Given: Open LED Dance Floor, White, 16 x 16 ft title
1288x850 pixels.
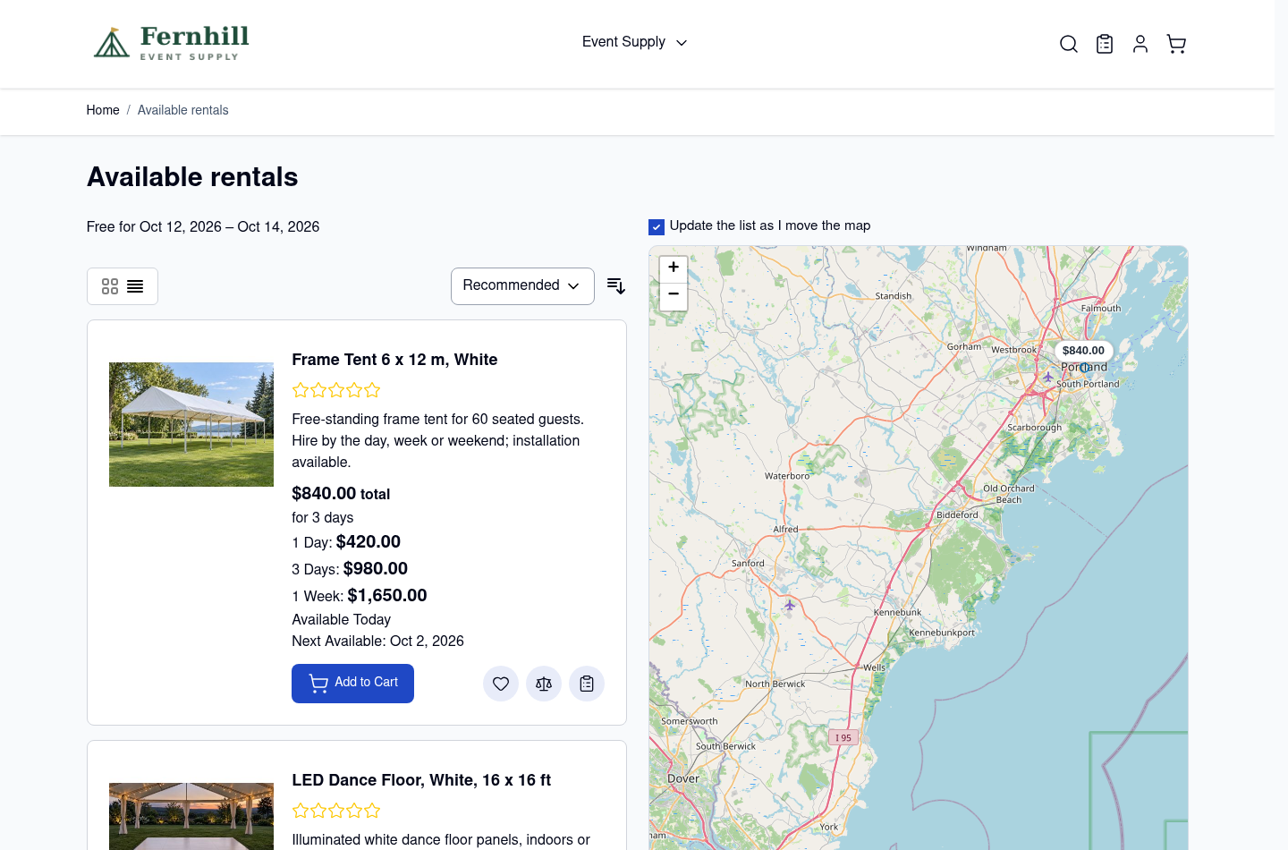Looking at the screenshot, I should click(421, 780).
